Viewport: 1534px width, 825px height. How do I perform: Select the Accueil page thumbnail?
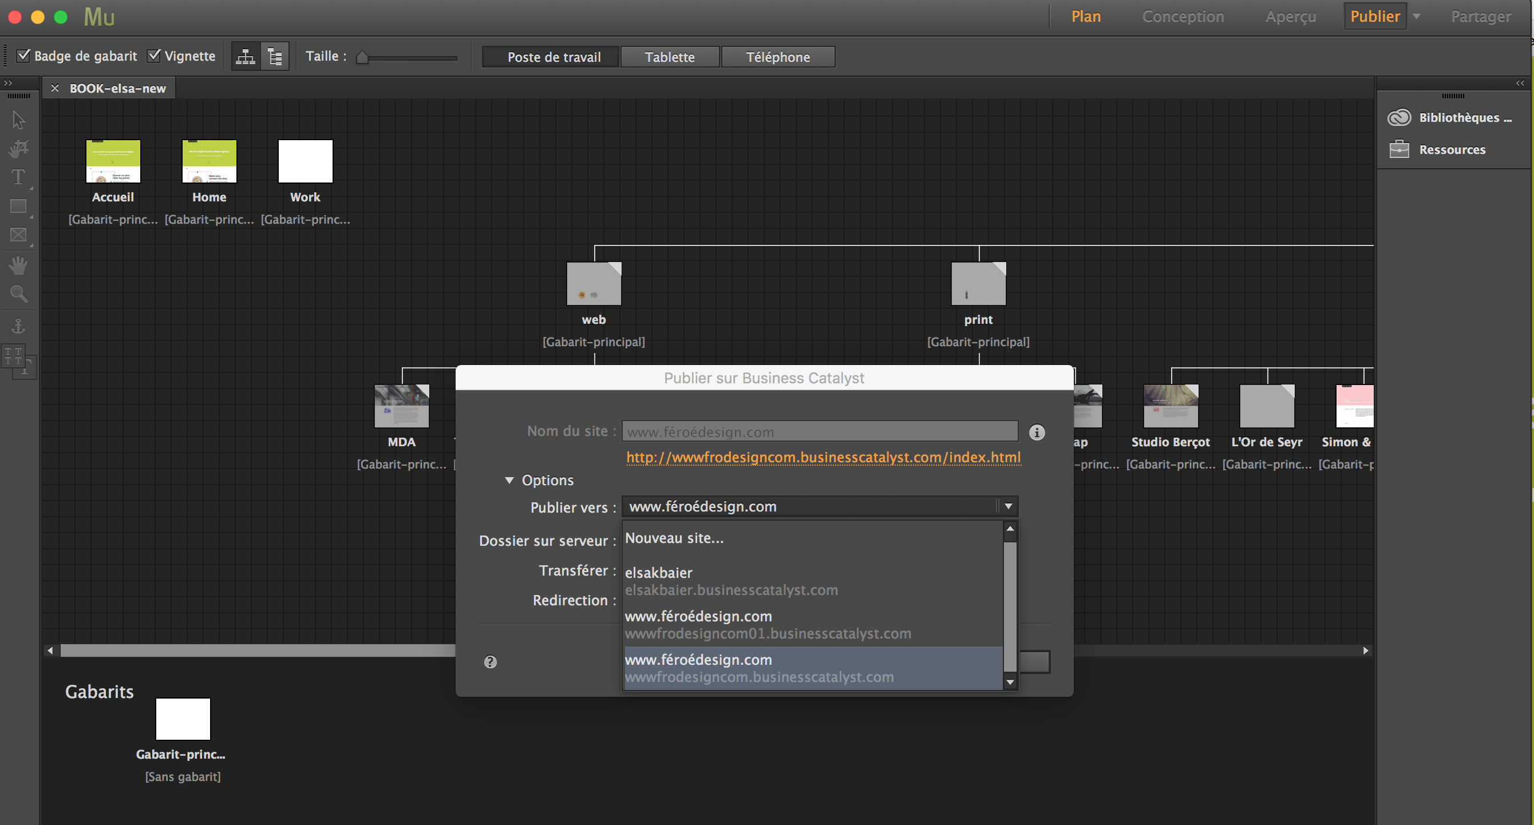[113, 161]
